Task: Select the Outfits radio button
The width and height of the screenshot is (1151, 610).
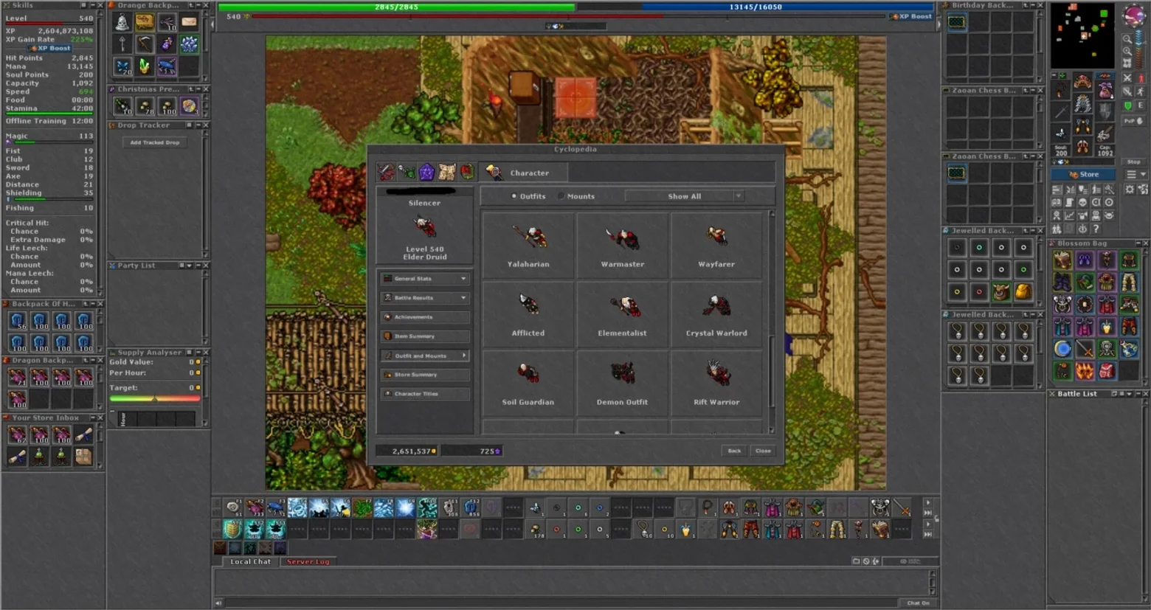Action: (x=514, y=196)
